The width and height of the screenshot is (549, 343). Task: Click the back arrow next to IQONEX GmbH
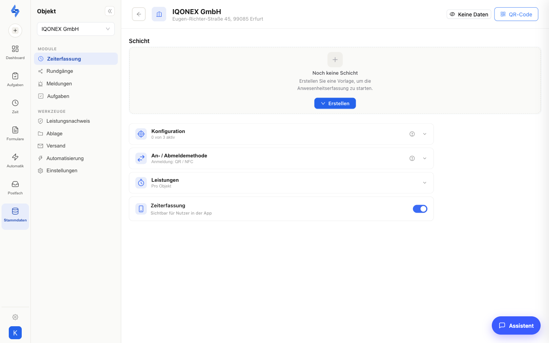139,14
